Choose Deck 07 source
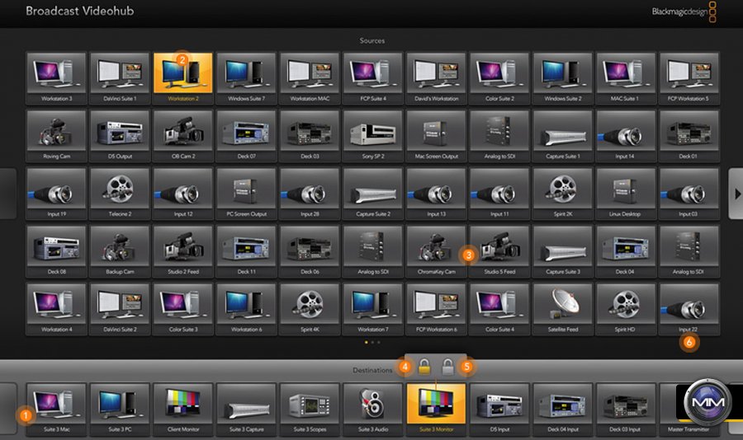This screenshot has width=743, height=440. pyautogui.click(x=246, y=136)
